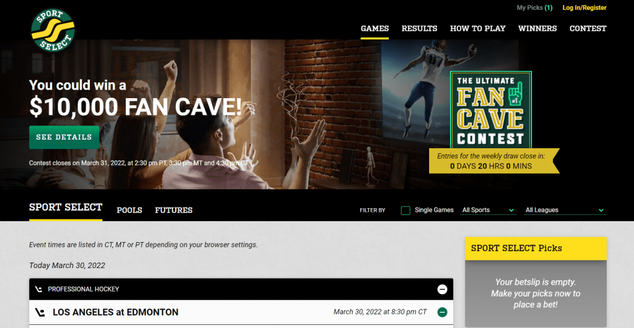Click the weekly draw countdown banner
634x328 pixels.
494,161
